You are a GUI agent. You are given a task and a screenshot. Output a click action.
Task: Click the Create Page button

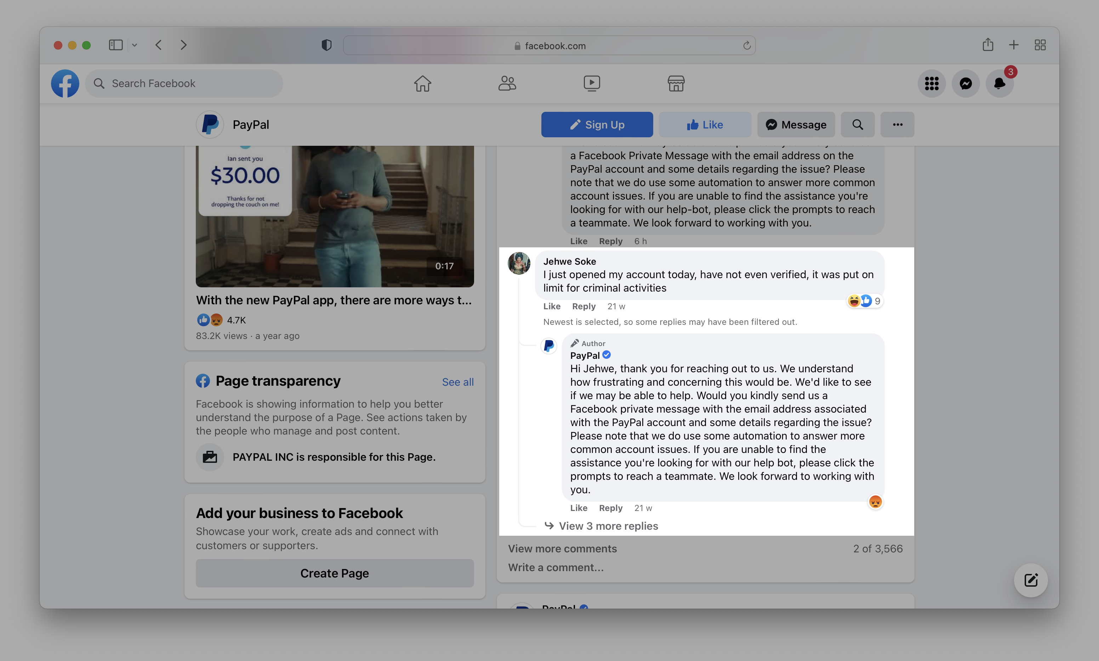[x=335, y=573]
